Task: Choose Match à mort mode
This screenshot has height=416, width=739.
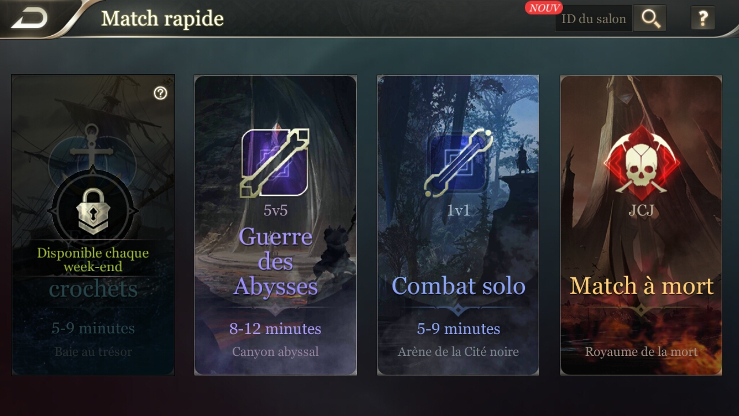Action: 641,225
